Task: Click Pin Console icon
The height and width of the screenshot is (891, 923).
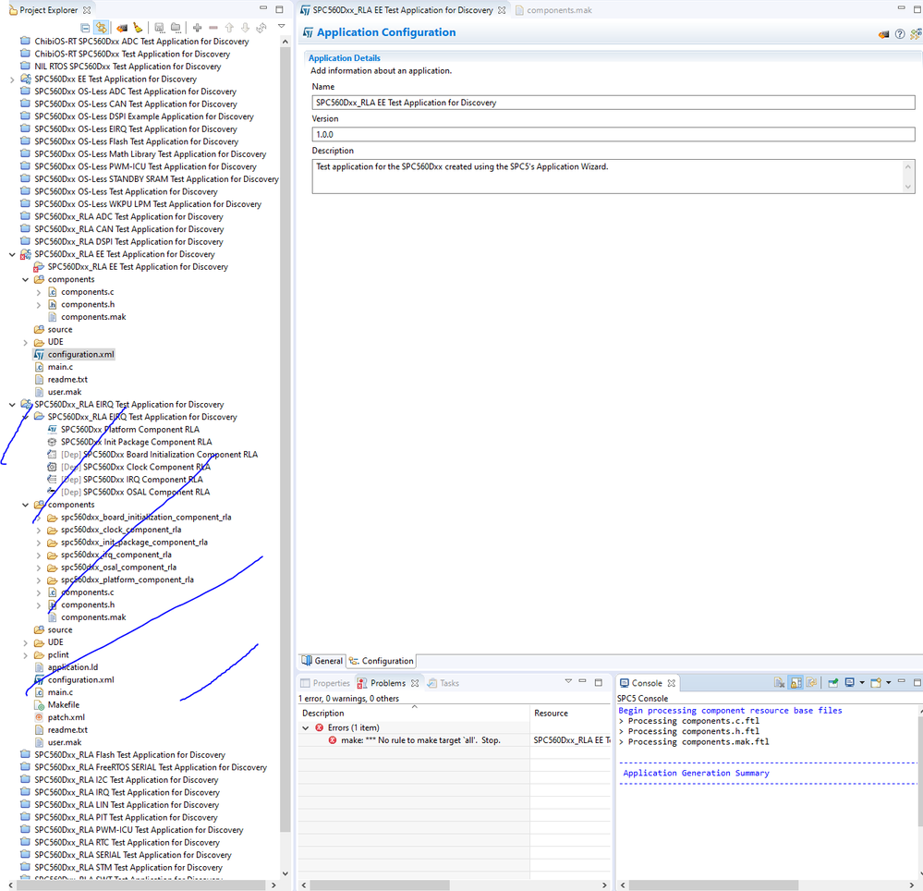Action: (833, 682)
